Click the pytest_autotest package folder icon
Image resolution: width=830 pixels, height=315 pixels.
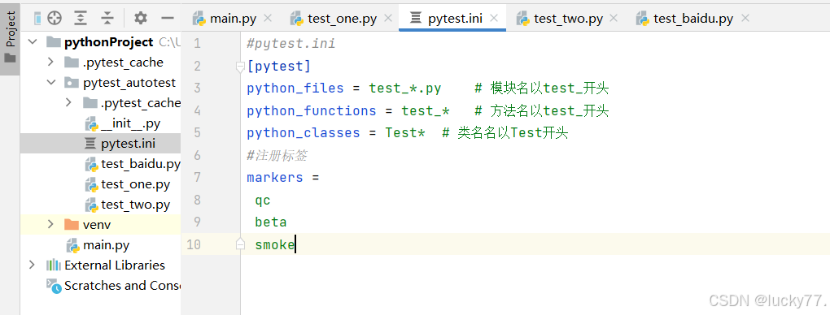tap(72, 83)
